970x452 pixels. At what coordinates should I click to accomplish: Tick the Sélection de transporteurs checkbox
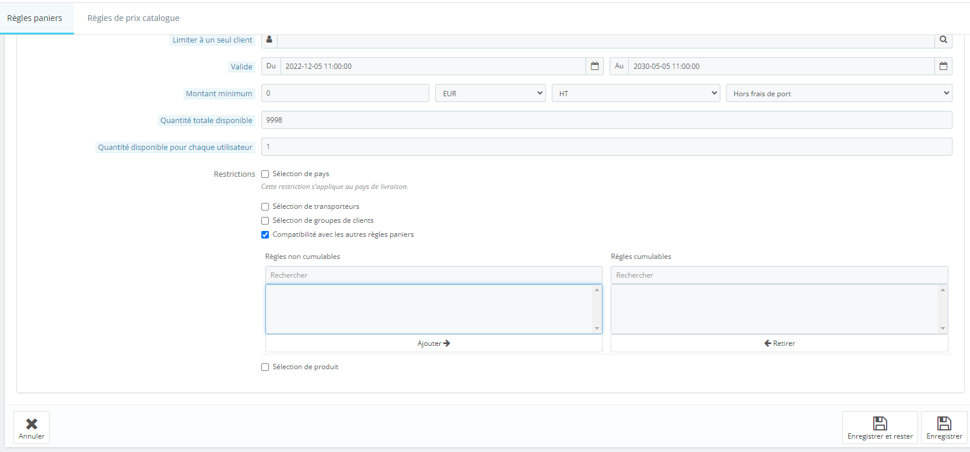(x=265, y=206)
